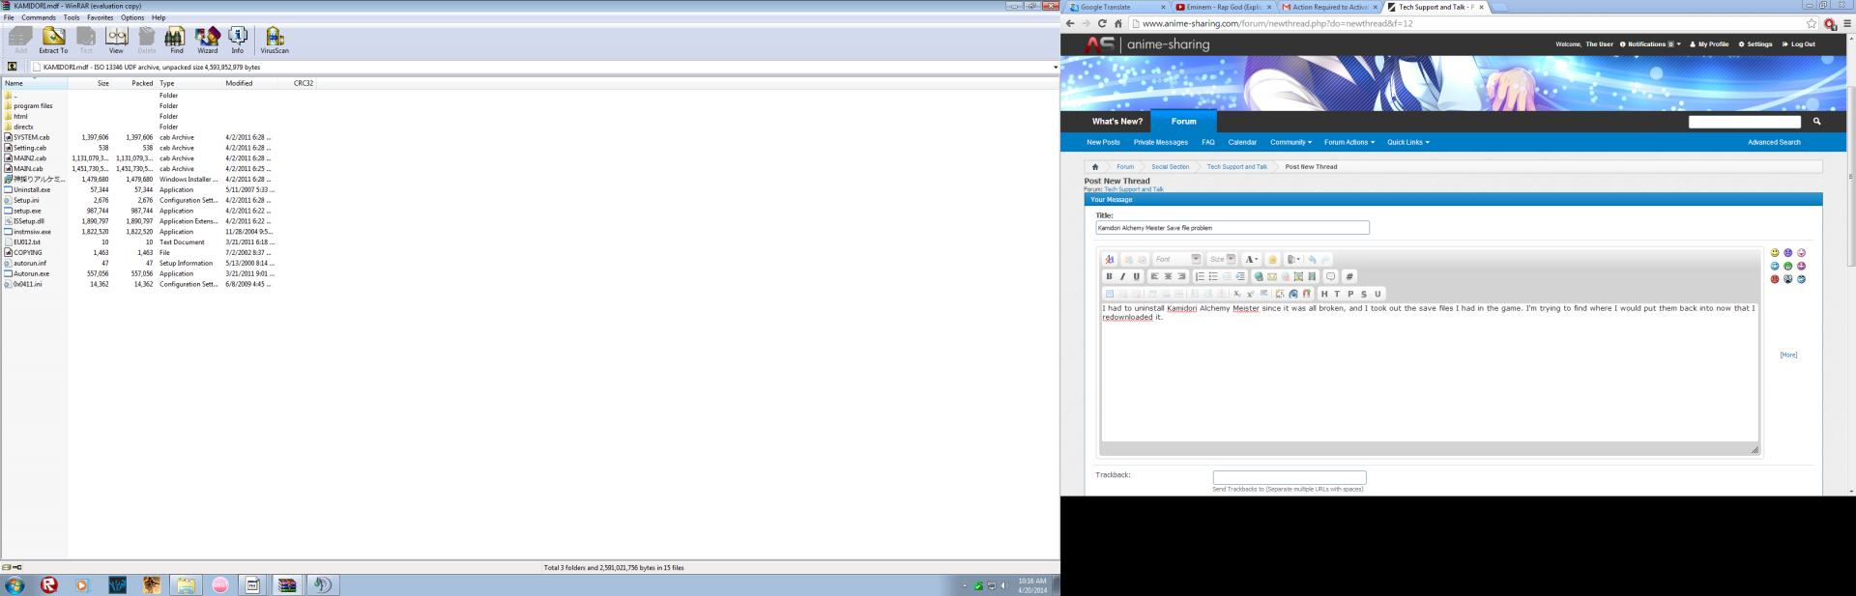Go to New Posts
The image size is (1856, 596).
[x=1103, y=142]
